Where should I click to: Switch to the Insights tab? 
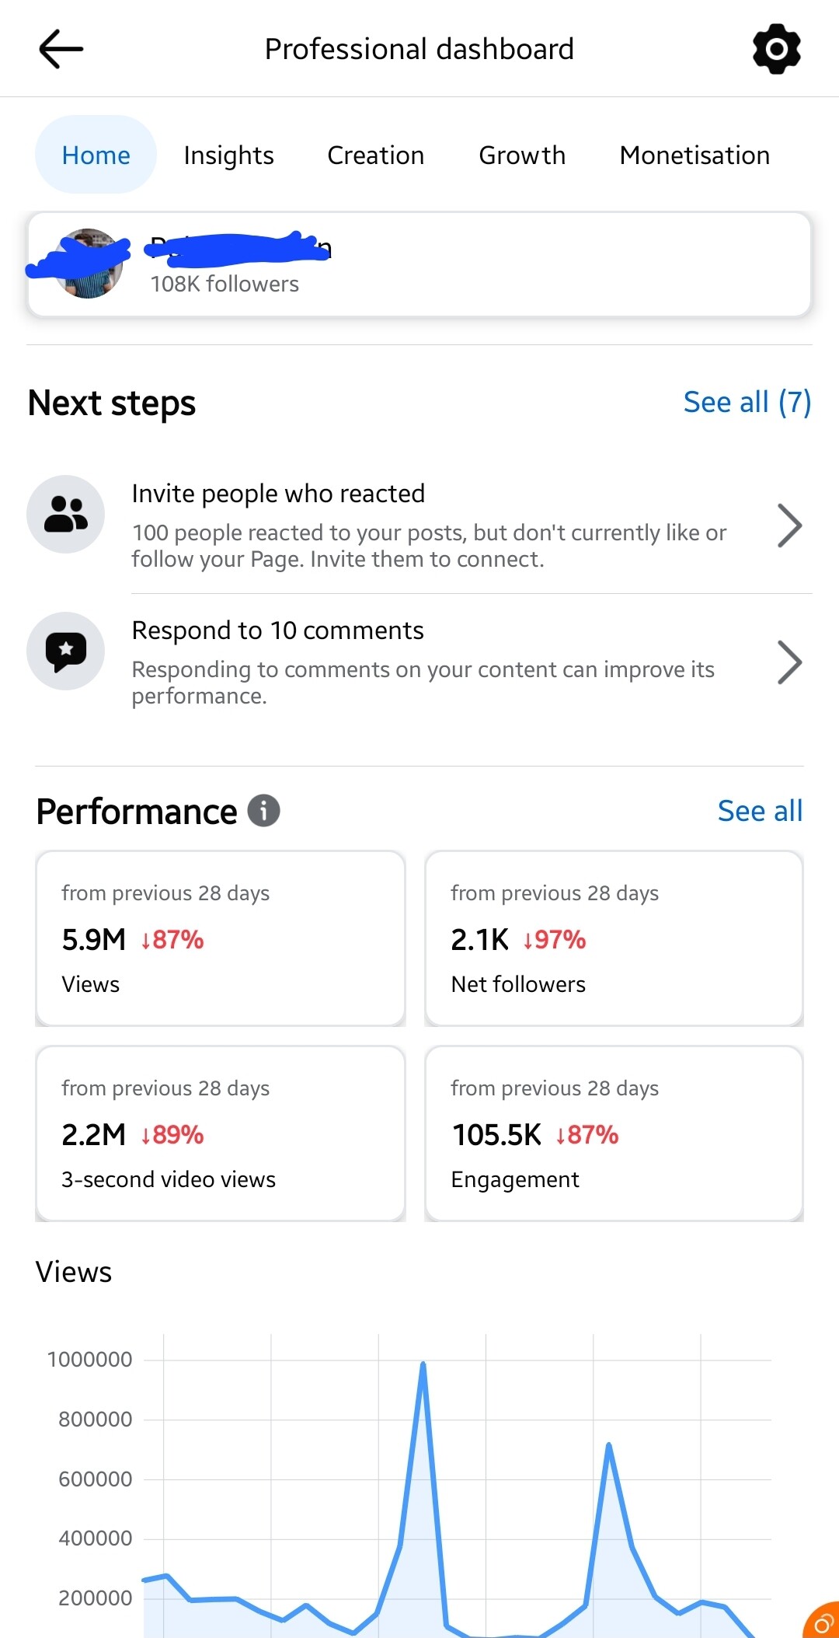[228, 155]
